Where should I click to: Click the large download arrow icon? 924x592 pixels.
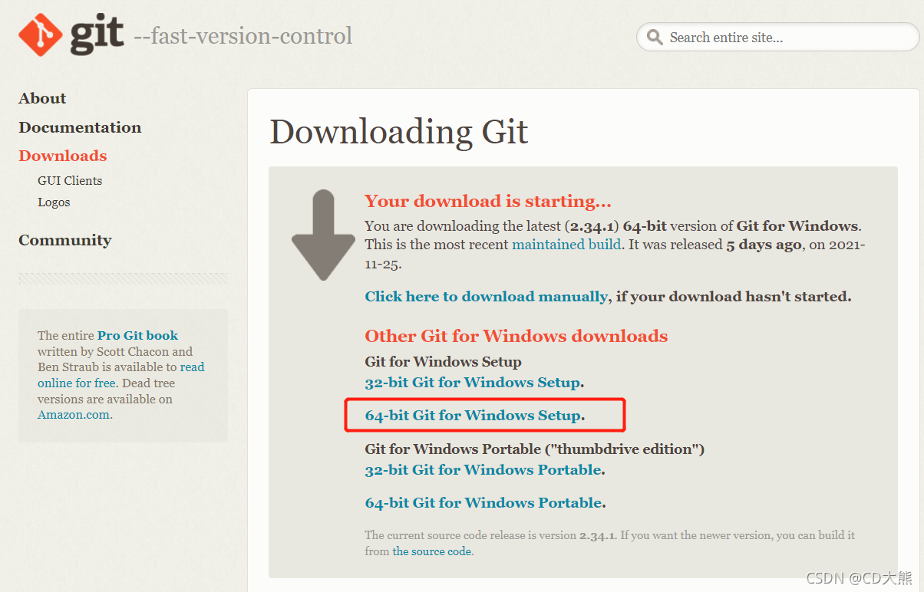(x=323, y=235)
